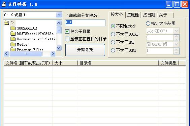The width and height of the screenshot is (190, 126).
Task: Increase the maximum size spinner value
Action: (x=176, y=49)
